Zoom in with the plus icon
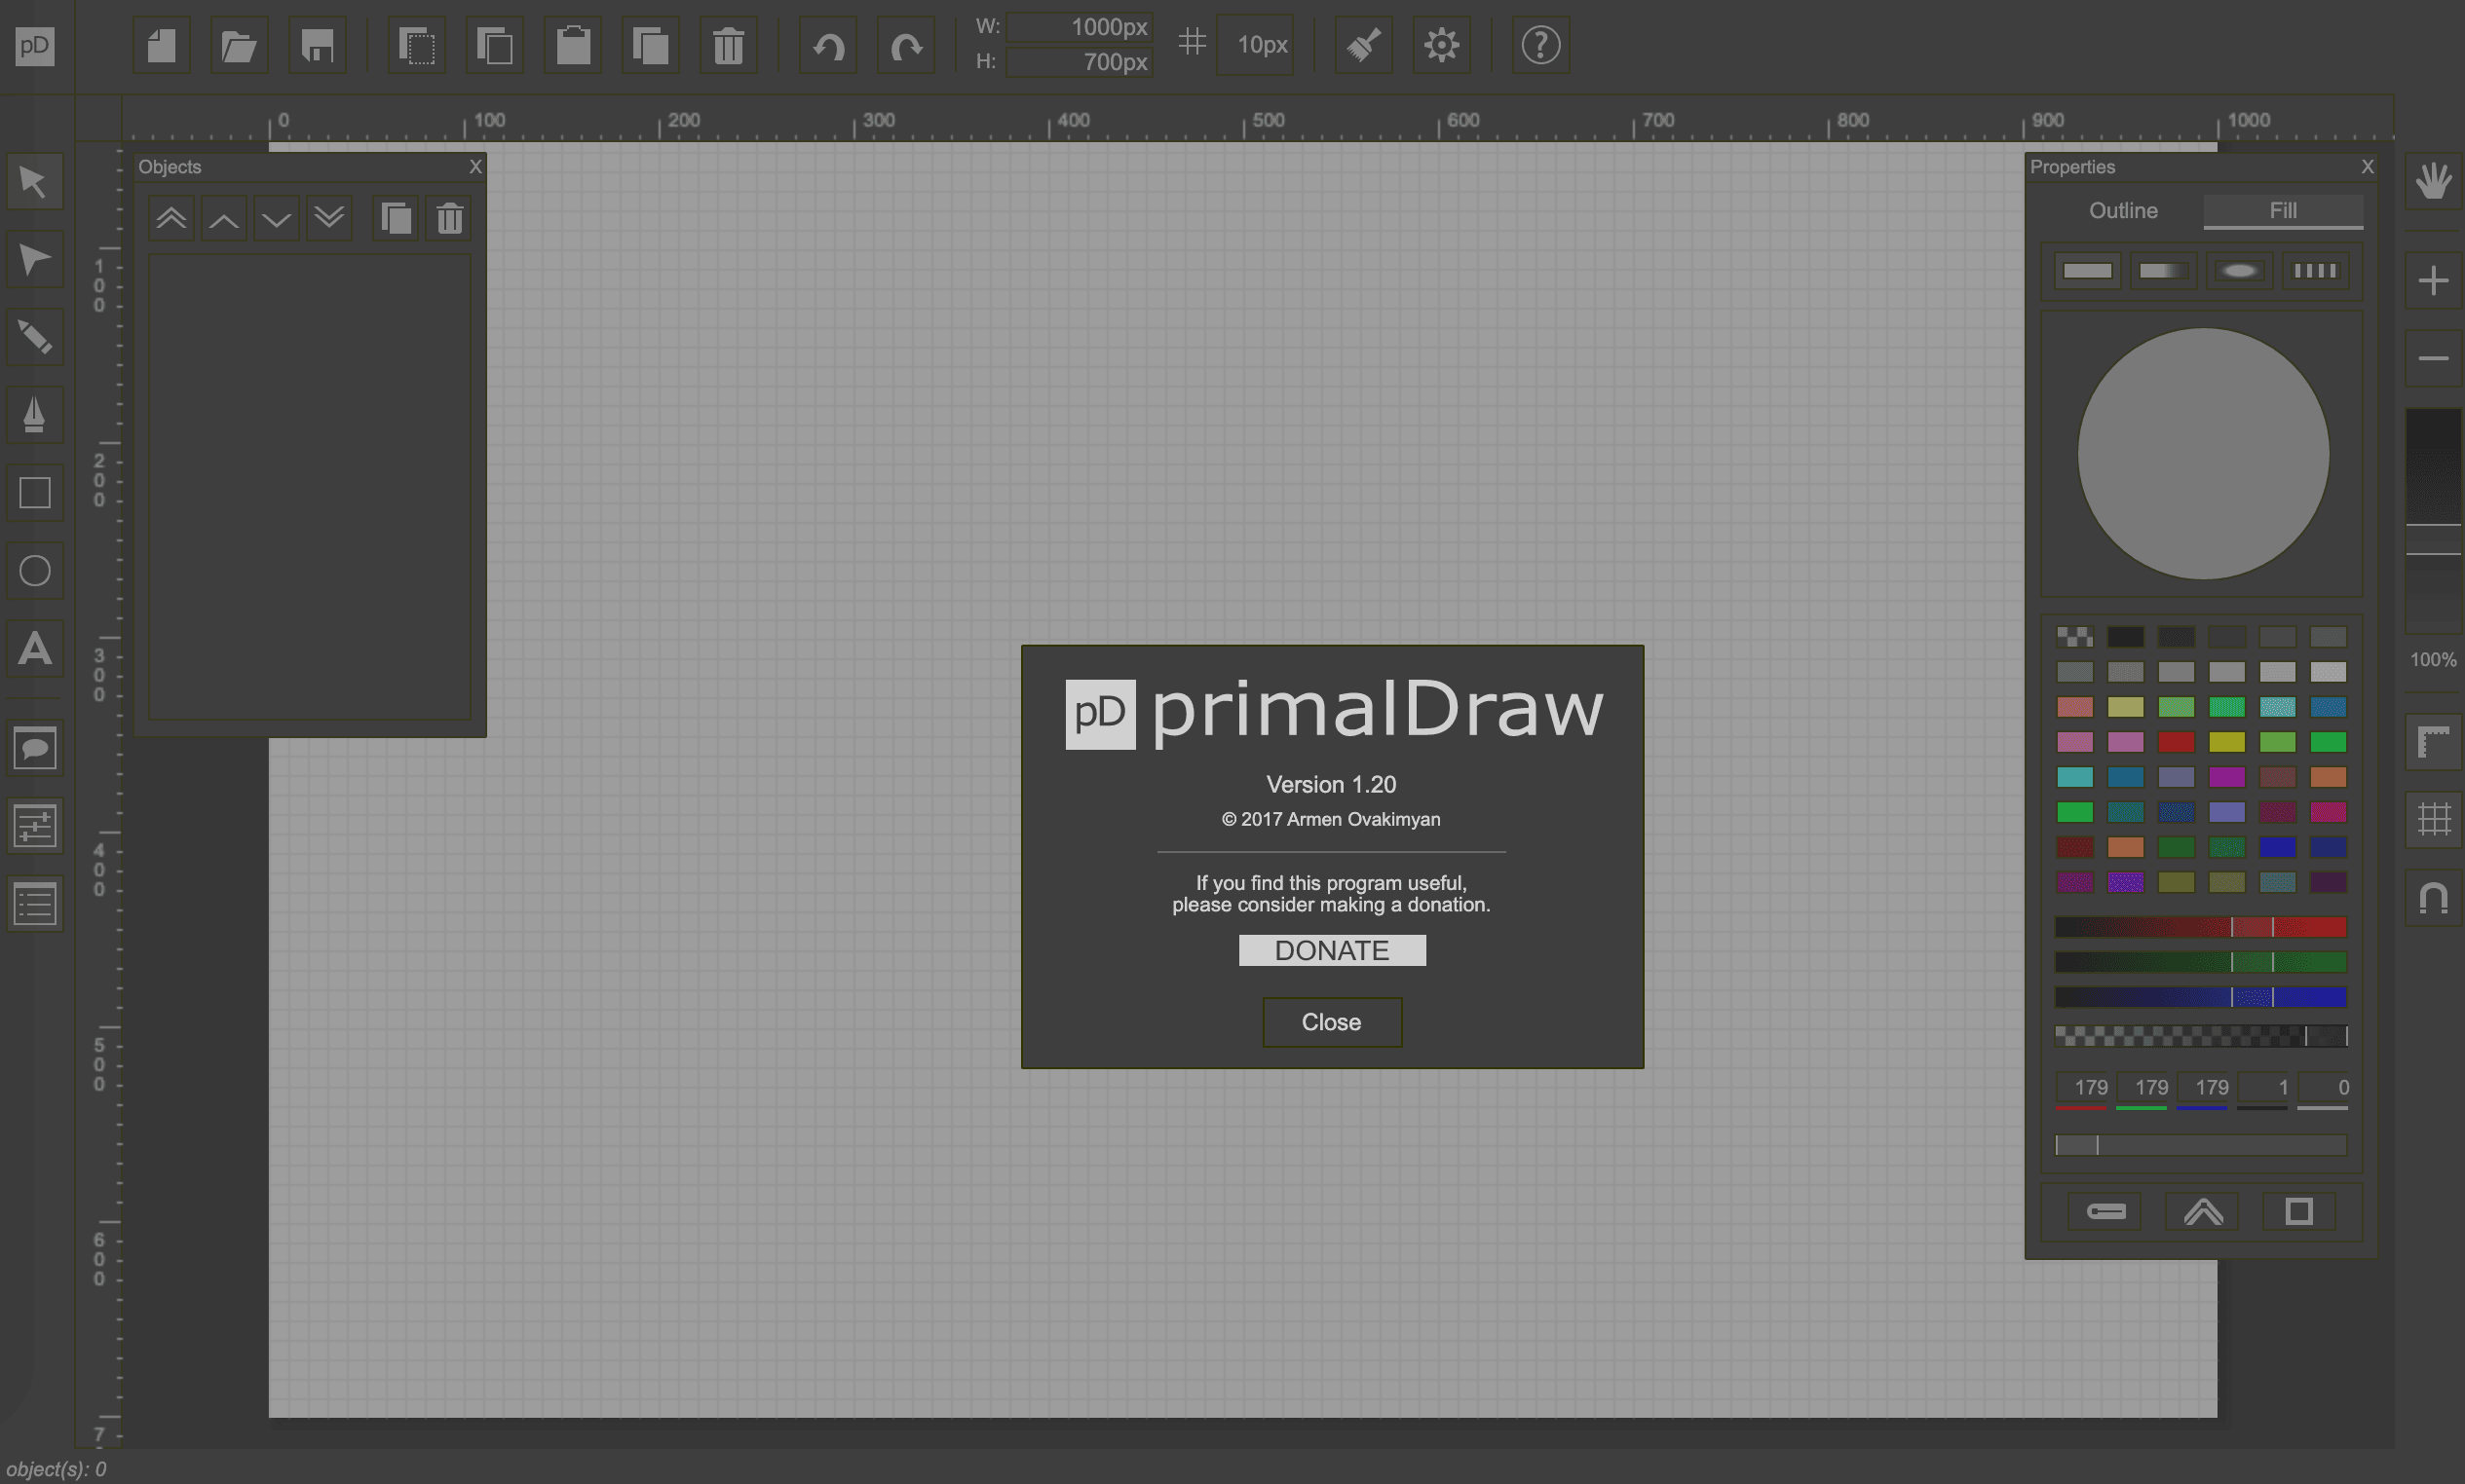 click(x=2434, y=280)
